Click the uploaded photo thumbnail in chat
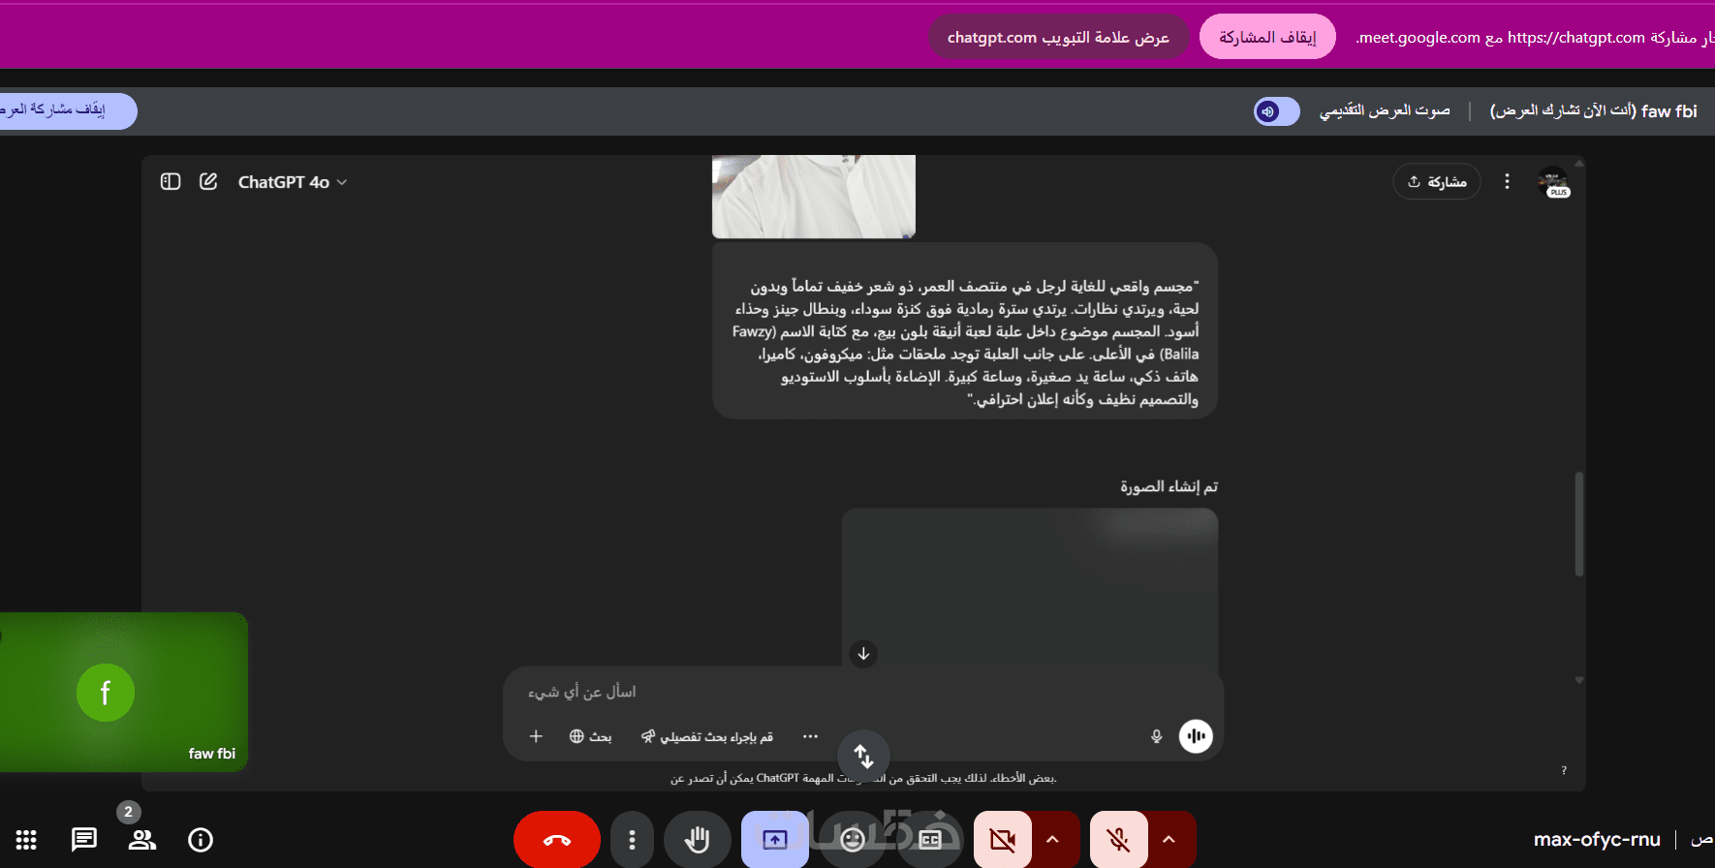Screen dimensions: 1715x868 pos(814,197)
